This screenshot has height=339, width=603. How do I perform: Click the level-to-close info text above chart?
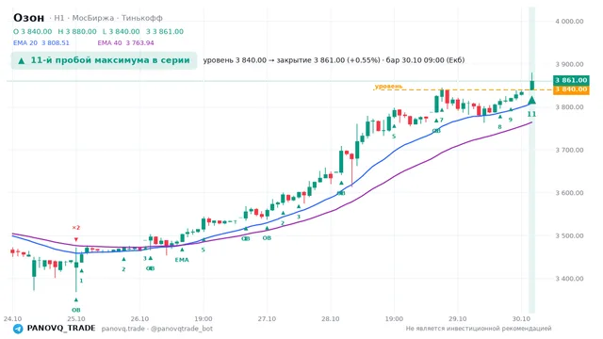334,60
